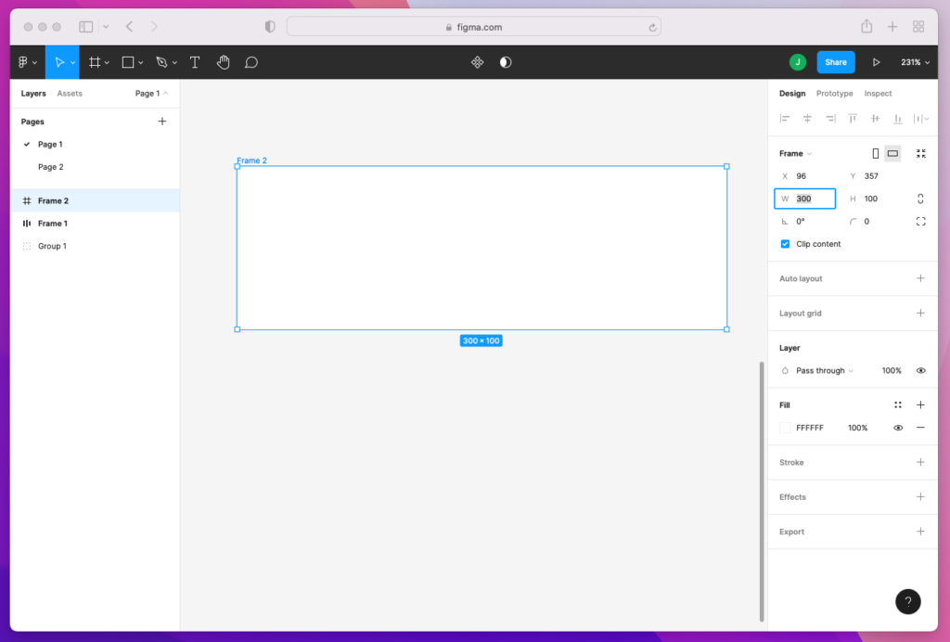Open the zoom level 231% dropdown
Viewport: 950px width, 642px height.
[x=915, y=62]
